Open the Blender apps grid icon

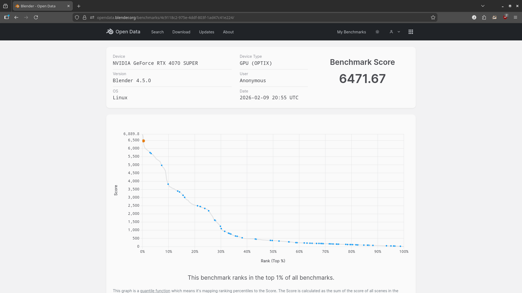pyautogui.click(x=411, y=32)
